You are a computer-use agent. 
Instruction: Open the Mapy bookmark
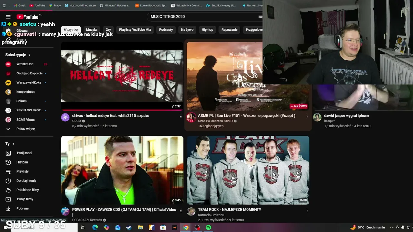[x=55, y=5]
